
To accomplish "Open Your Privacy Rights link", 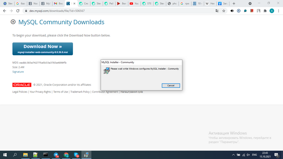I will coord(40,92).
